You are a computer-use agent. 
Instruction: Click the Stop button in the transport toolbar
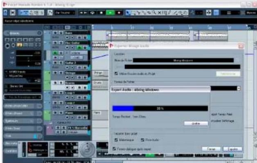[101, 13]
